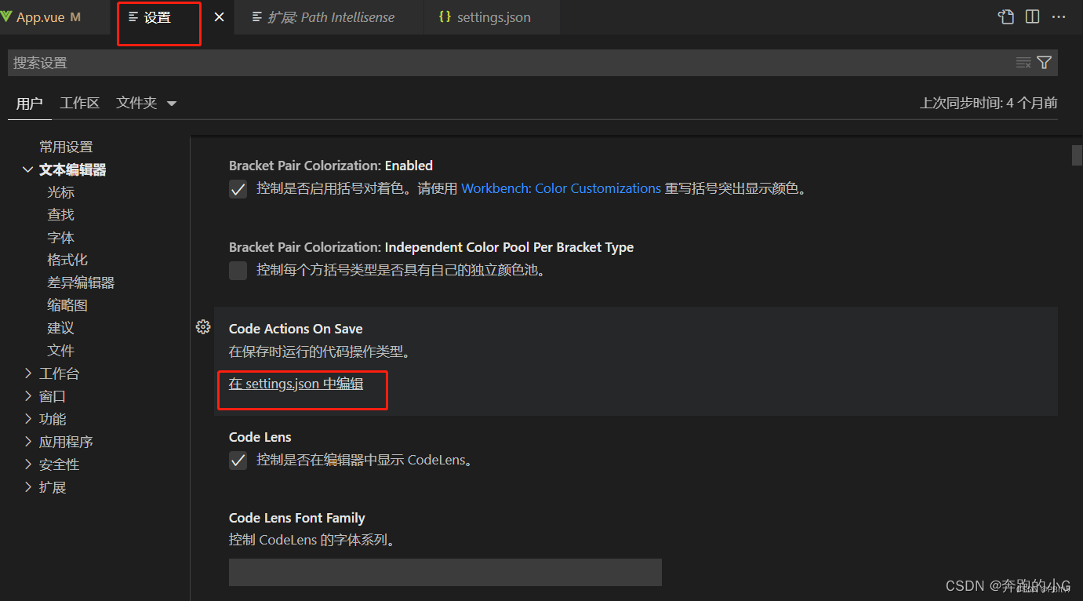1083x601 pixels.
Task: Toggle the Code Lens checkbox
Action: (238, 461)
